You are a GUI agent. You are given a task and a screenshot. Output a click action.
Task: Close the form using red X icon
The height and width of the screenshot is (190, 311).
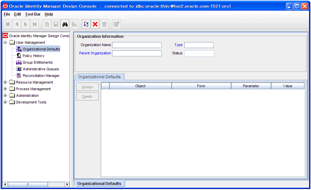pos(95,24)
